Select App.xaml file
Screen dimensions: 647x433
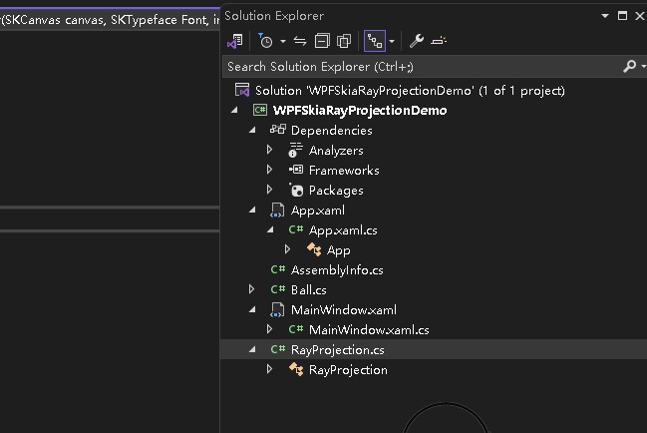[318, 211]
